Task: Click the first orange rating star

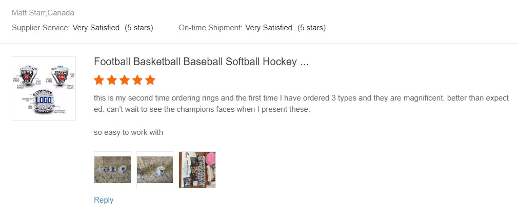Action: pos(99,80)
